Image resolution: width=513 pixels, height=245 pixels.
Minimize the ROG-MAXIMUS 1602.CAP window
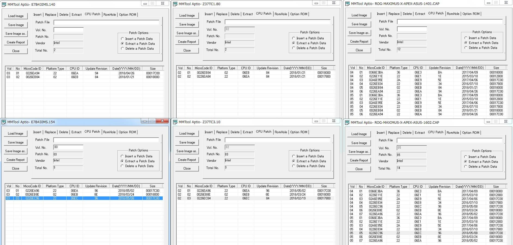point(488,122)
